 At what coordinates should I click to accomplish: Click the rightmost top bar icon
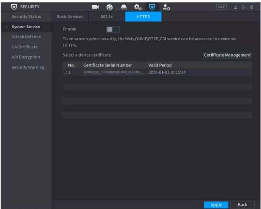click(x=251, y=7)
